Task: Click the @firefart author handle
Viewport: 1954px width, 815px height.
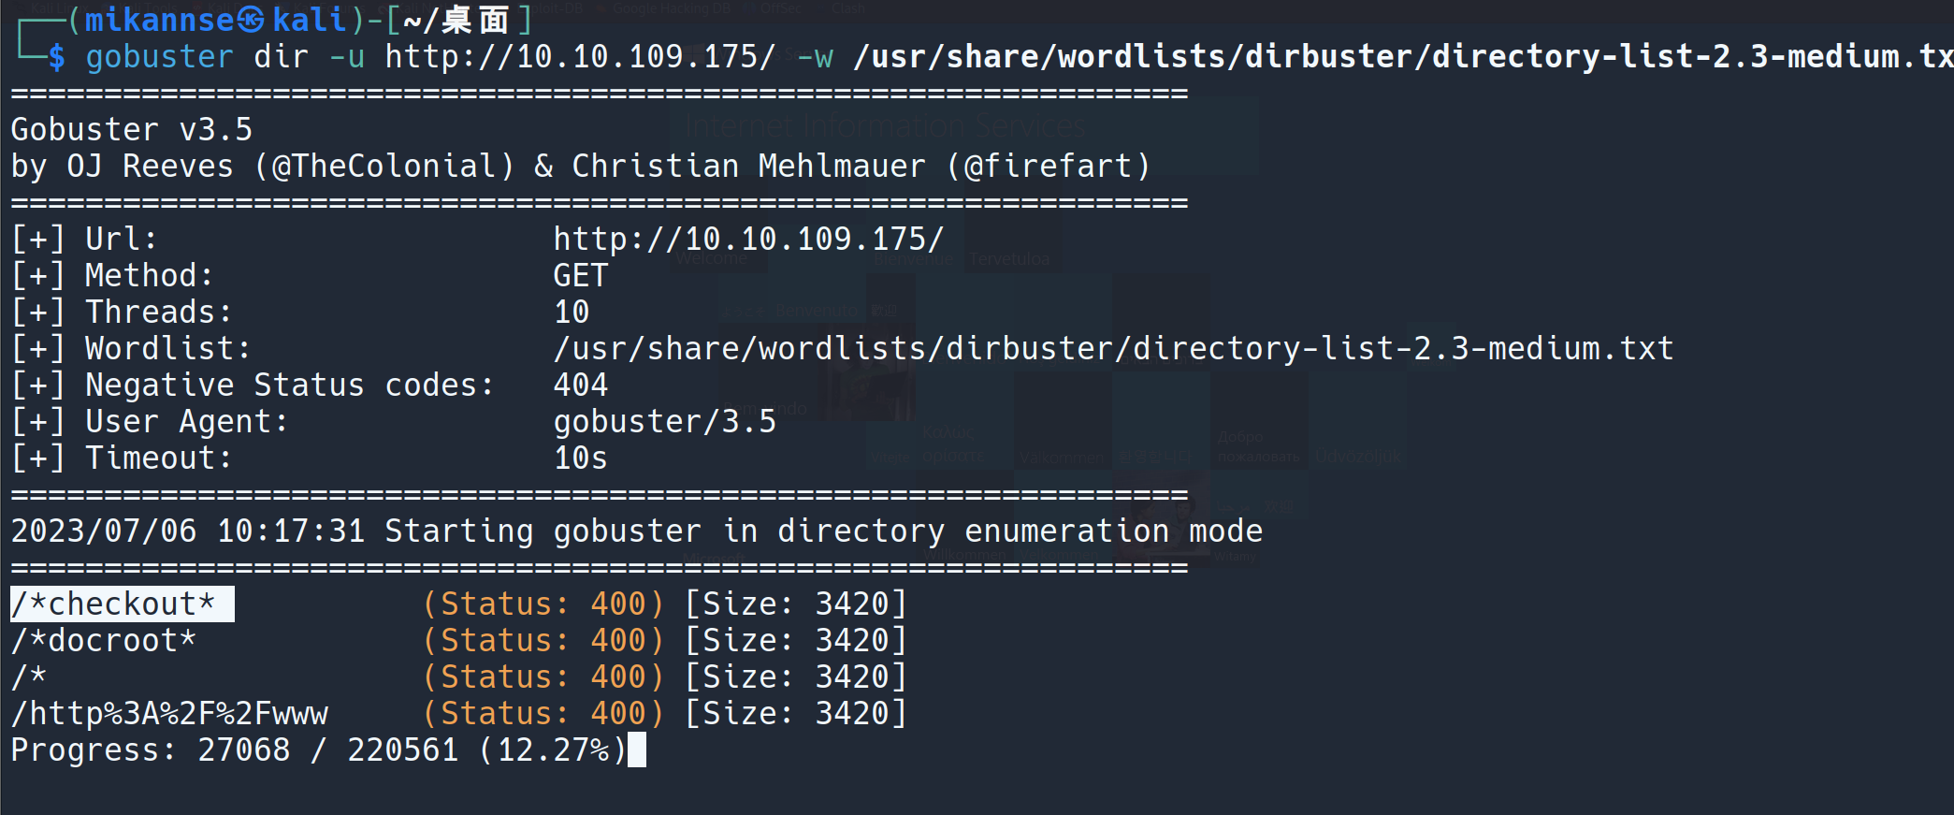Action: click(x=1048, y=167)
